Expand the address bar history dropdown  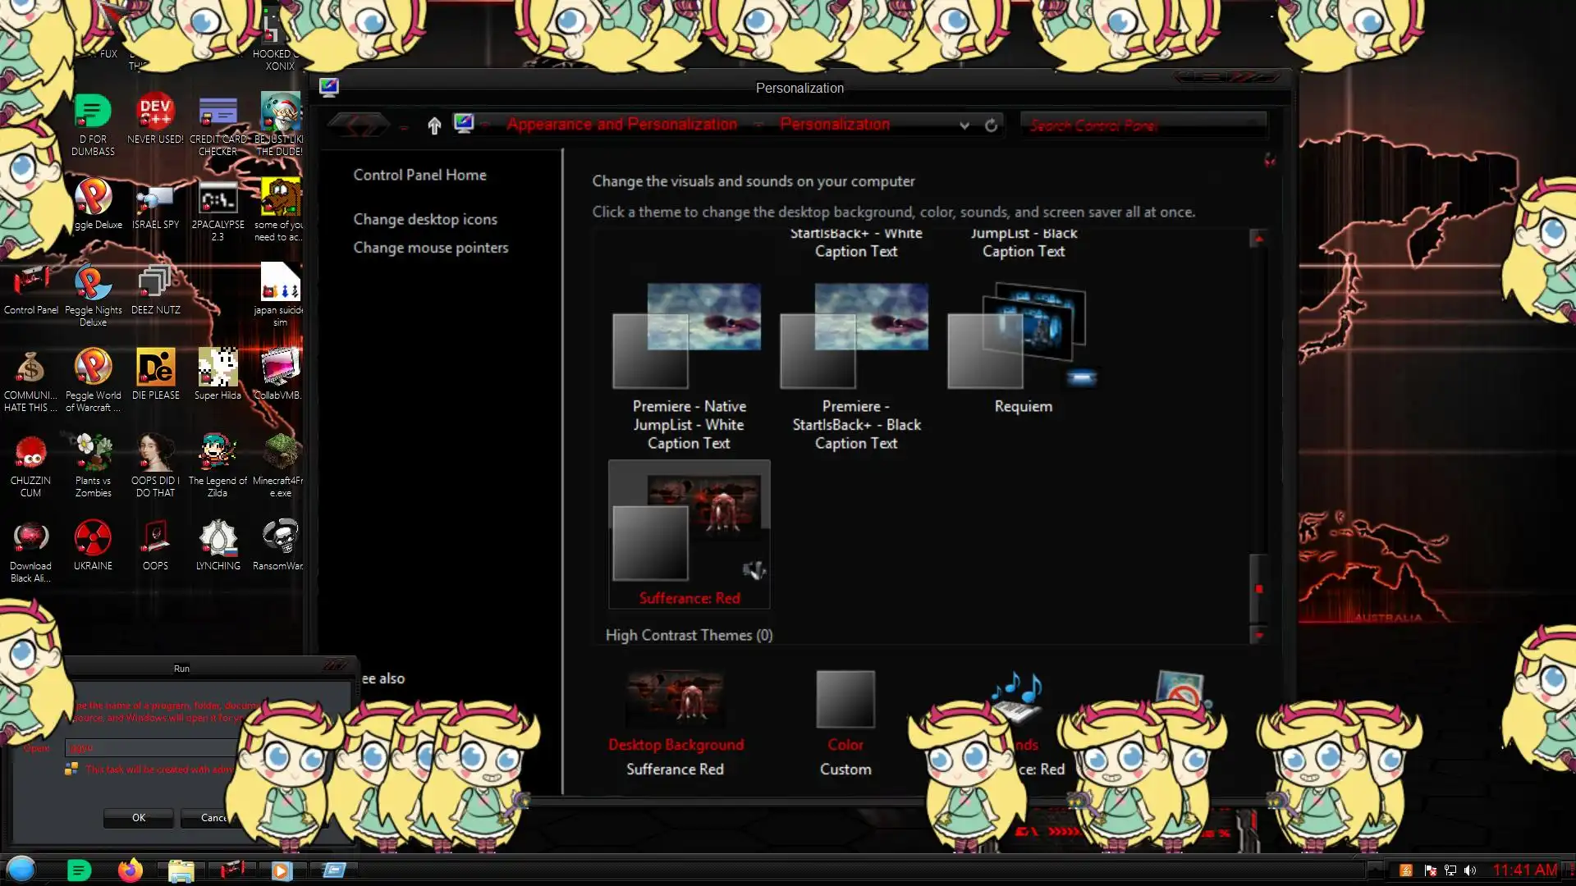(964, 126)
